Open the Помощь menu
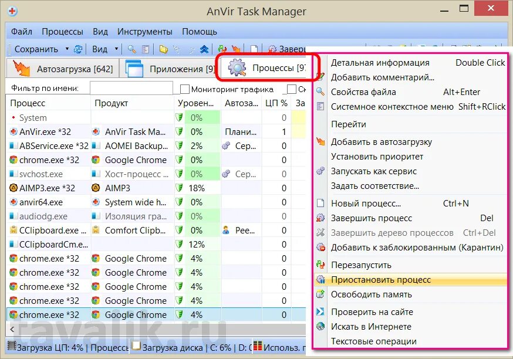Viewport: 513px width, 359px height. point(199,32)
